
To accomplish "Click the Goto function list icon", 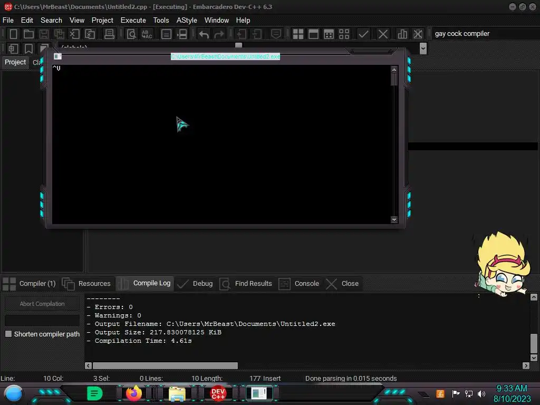I will coord(166,34).
